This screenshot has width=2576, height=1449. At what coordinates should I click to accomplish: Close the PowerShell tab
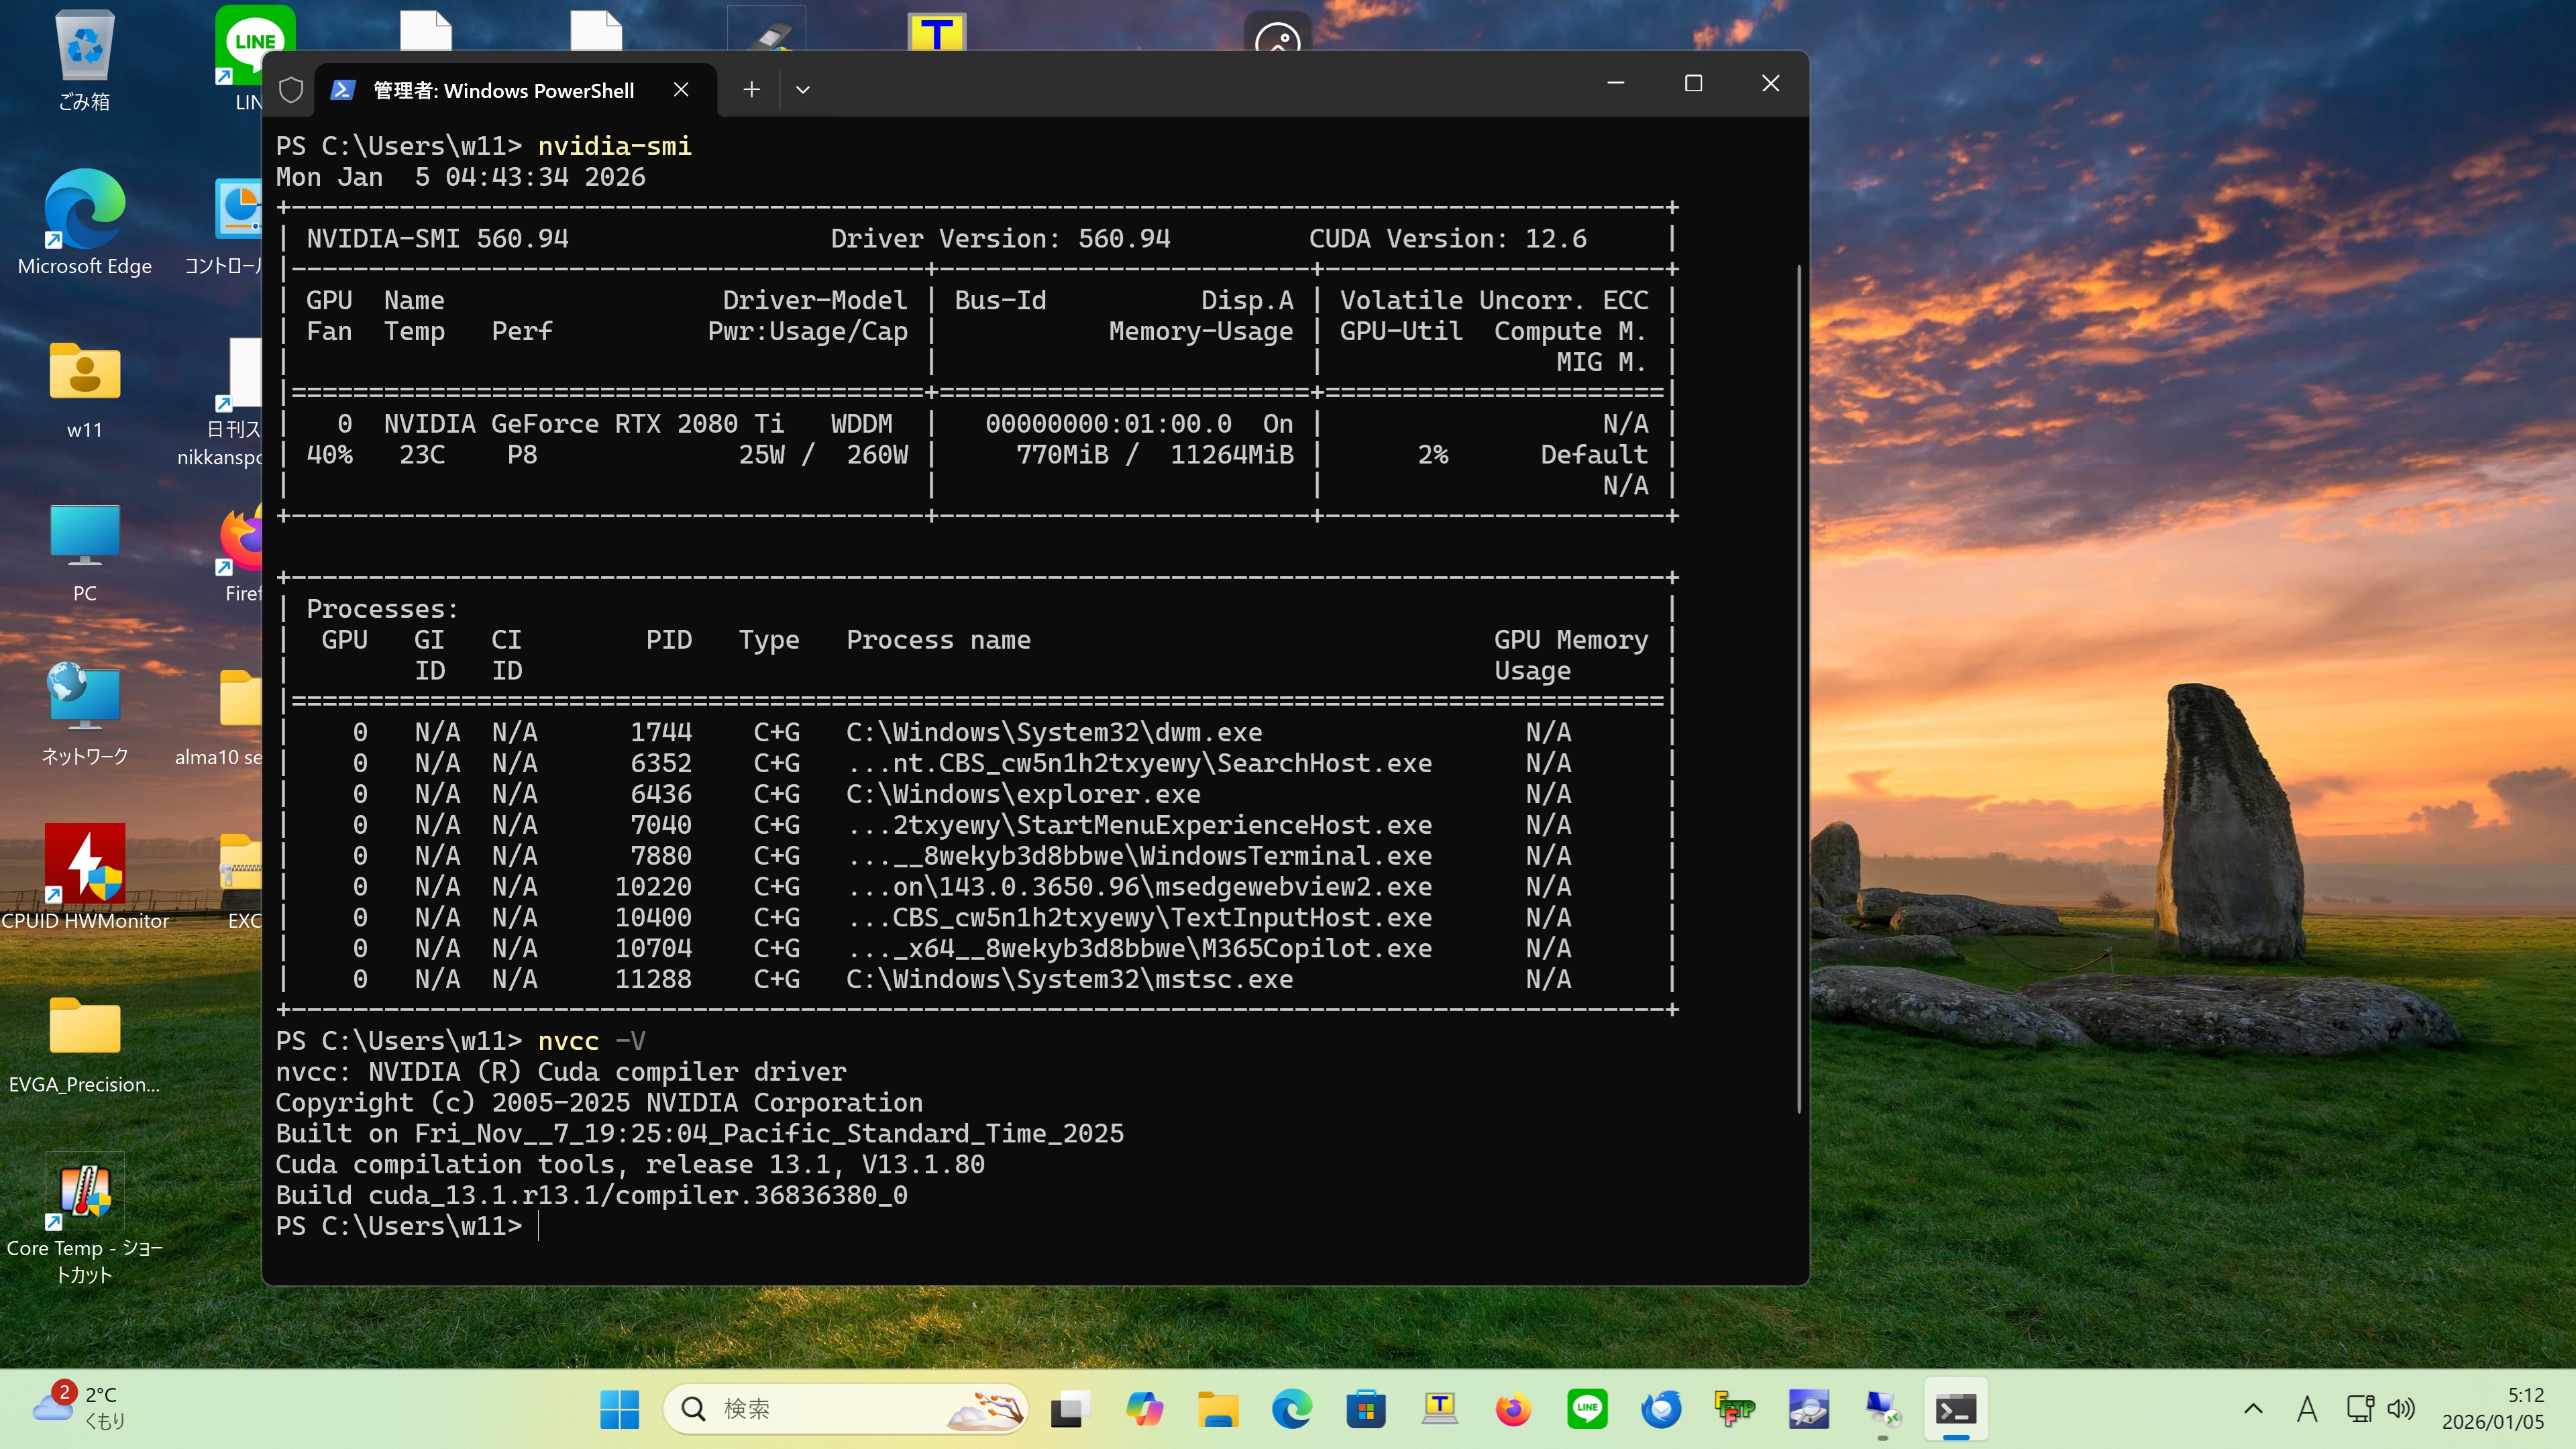[x=681, y=90]
